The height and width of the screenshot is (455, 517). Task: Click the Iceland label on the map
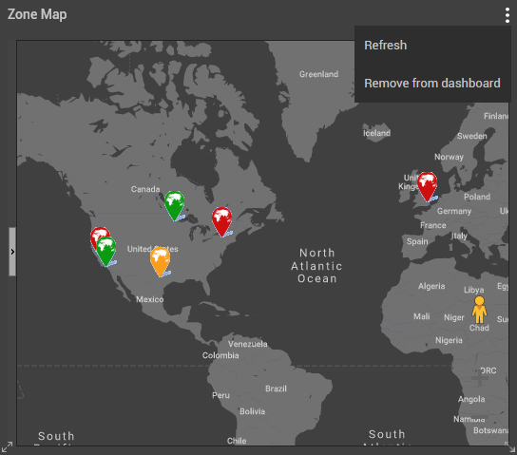pyautogui.click(x=376, y=133)
